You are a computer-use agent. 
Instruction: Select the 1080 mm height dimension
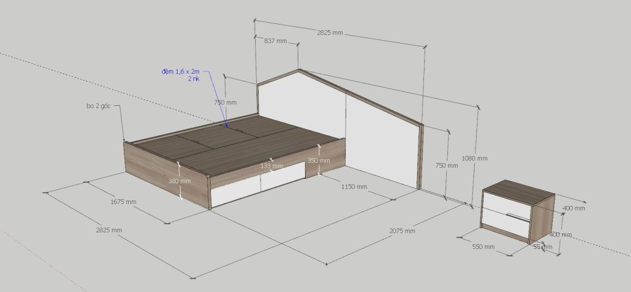474,158
